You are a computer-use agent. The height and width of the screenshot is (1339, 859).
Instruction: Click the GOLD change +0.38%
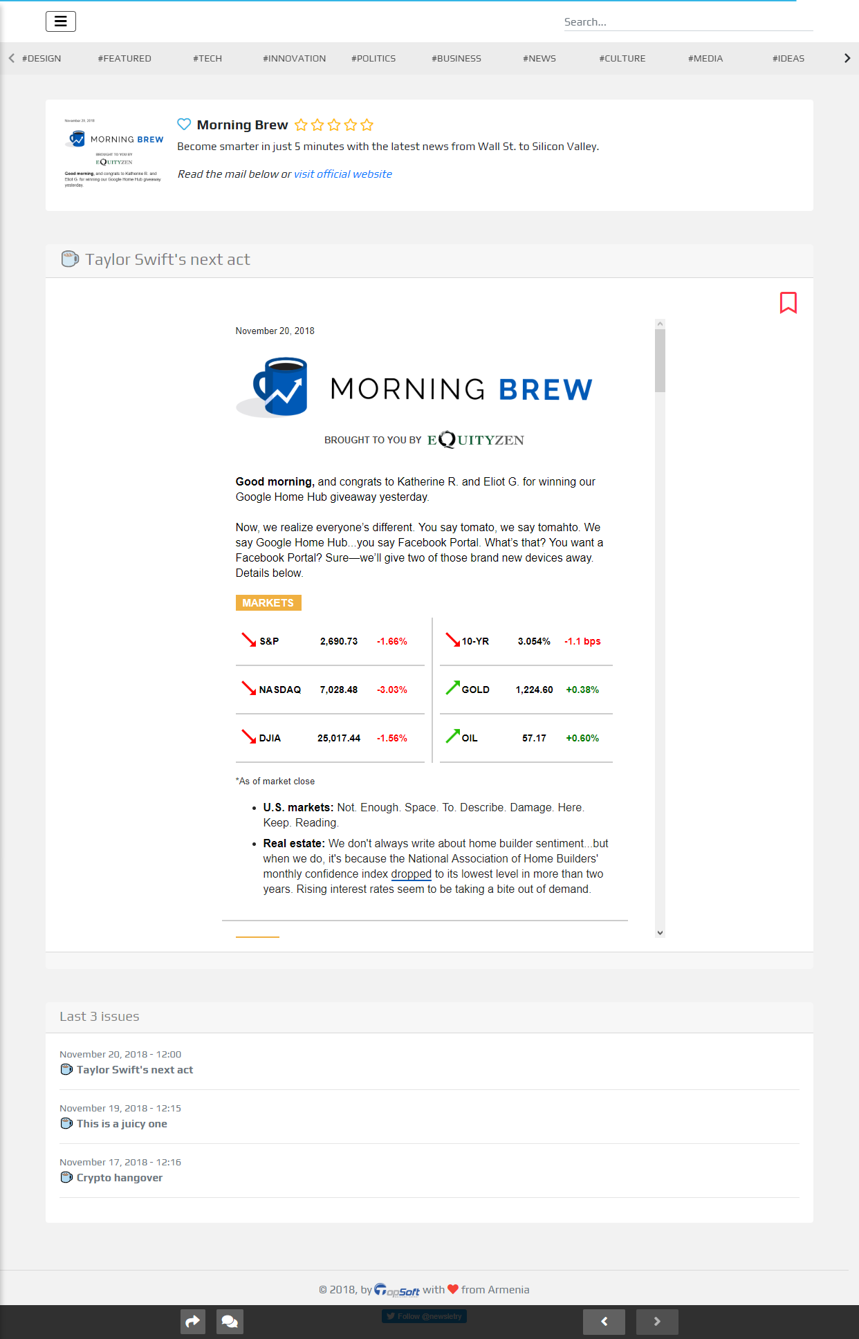582,690
